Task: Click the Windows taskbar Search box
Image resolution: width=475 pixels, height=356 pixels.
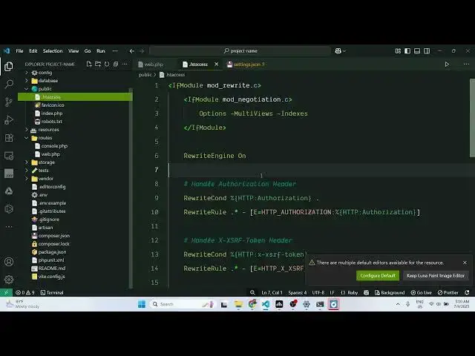Action: point(183,304)
